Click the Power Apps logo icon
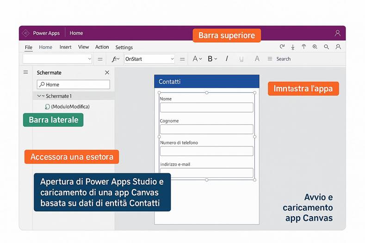 [25, 33]
